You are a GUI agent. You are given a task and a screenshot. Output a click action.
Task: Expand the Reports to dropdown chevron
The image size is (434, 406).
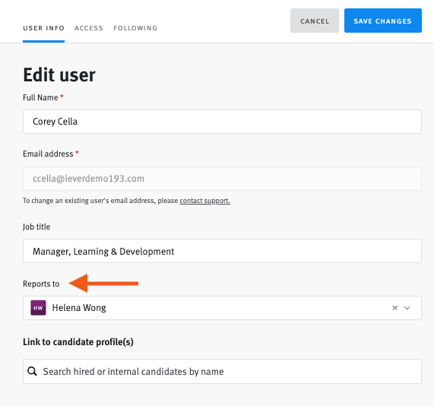pos(407,308)
